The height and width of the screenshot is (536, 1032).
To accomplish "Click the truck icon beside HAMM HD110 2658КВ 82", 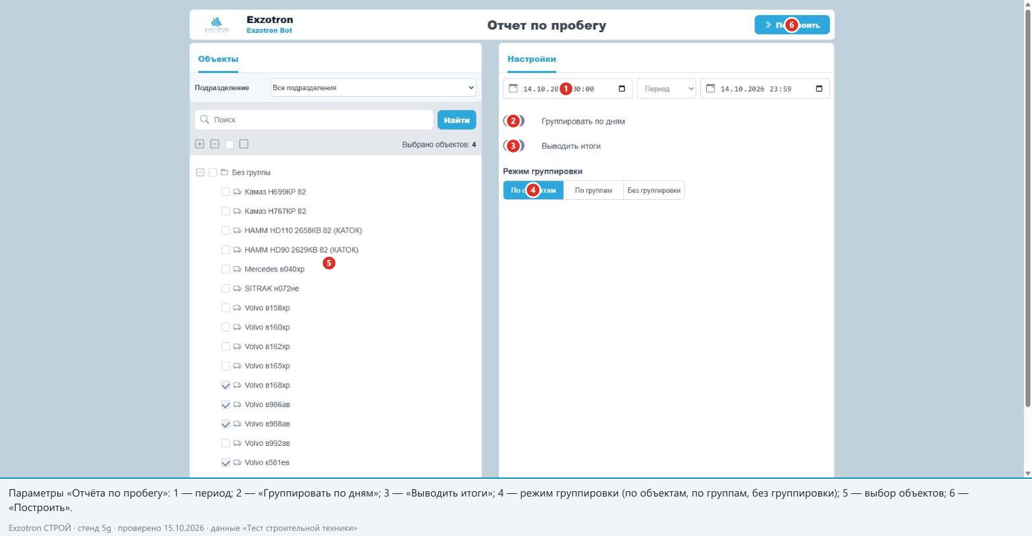I will point(237,231).
